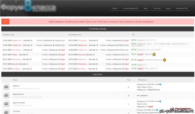Click the speech bubble icon beside Мероприятия
Viewport: 195px width, 114px height.
pos(6,95)
